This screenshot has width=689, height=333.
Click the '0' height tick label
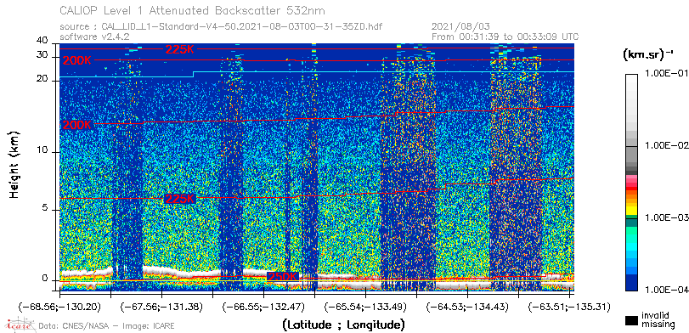point(45,279)
